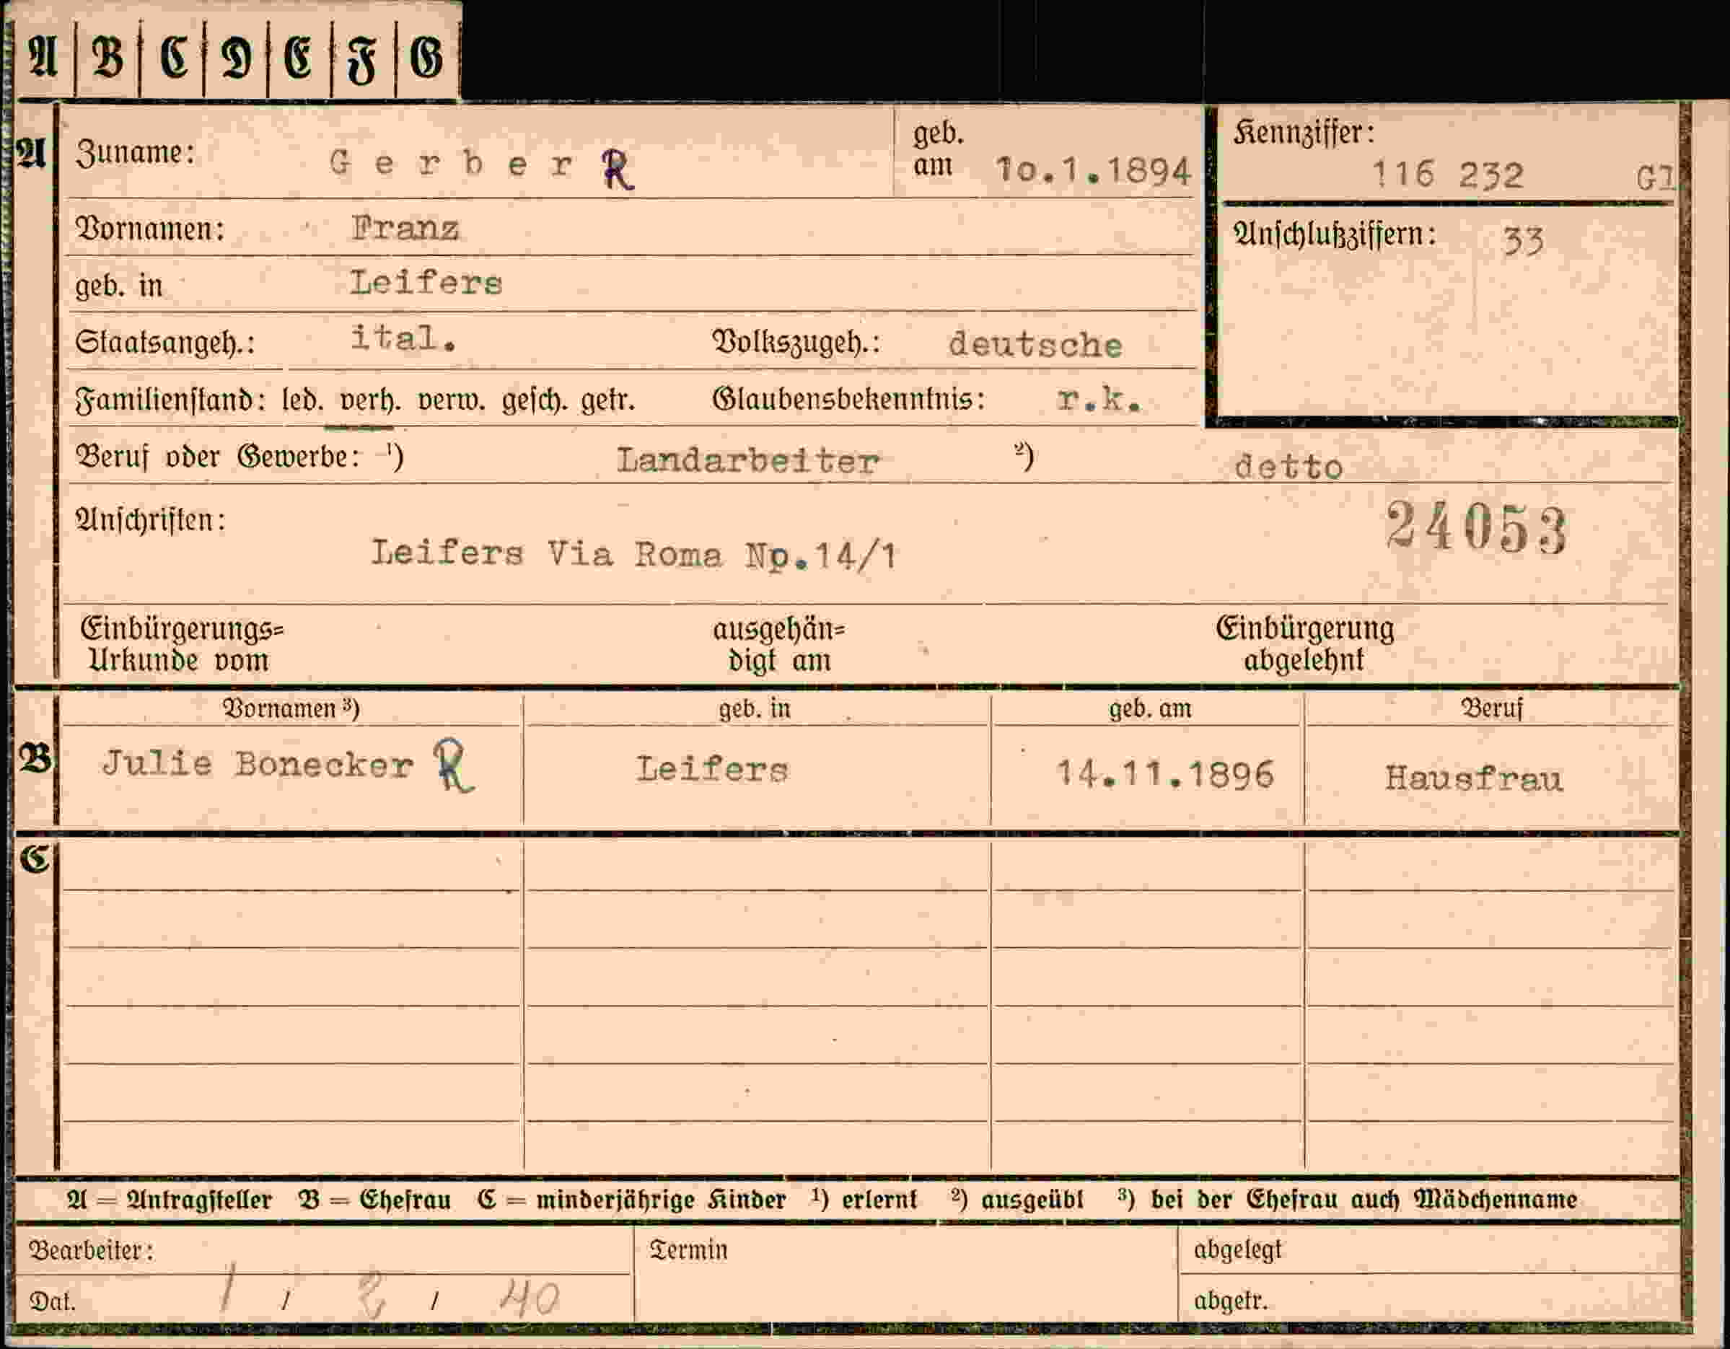The image size is (1730, 1349).
Task: Click the 'Anschriften:' label
Action: [x=151, y=519]
